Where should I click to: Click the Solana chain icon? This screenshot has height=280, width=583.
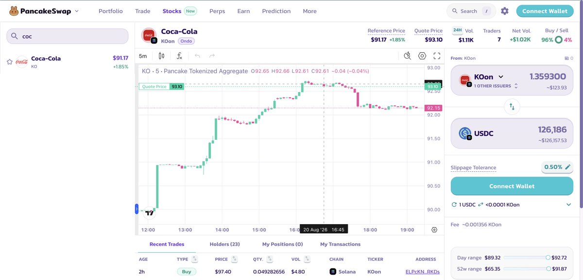click(x=333, y=272)
